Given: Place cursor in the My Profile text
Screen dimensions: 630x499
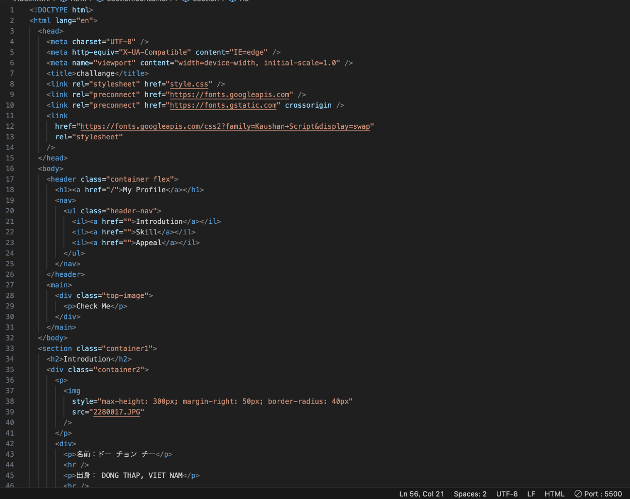Looking at the screenshot, I should (144, 190).
